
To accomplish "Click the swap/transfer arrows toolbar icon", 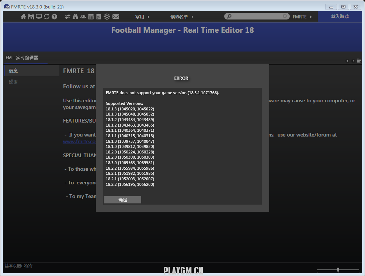I will click(x=67, y=17).
